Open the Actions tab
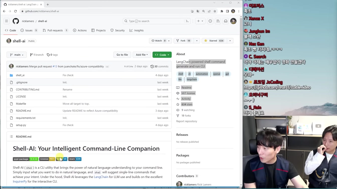 [80, 30]
